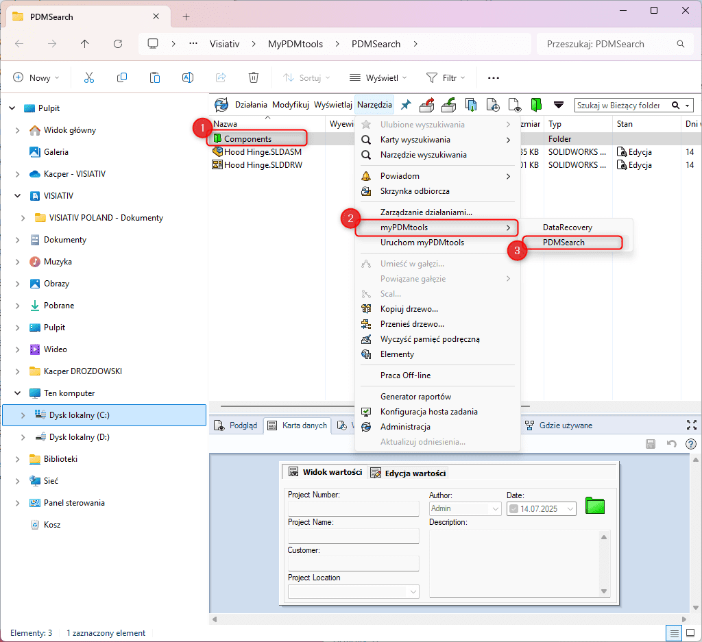702x642 pixels.
Task: Expand the Gdzie używane panel to fullscreen
Action: pos(692,425)
